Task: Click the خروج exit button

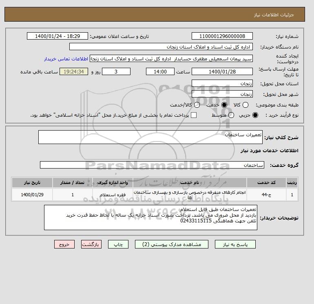Action: click(64, 244)
